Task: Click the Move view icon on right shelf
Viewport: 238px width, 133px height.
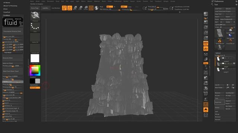Action: (206, 78)
